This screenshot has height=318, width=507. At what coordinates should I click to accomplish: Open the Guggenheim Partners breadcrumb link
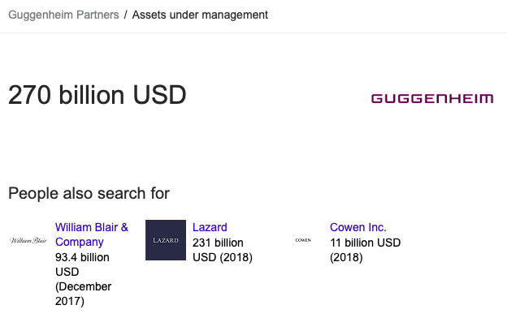coord(63,15)
